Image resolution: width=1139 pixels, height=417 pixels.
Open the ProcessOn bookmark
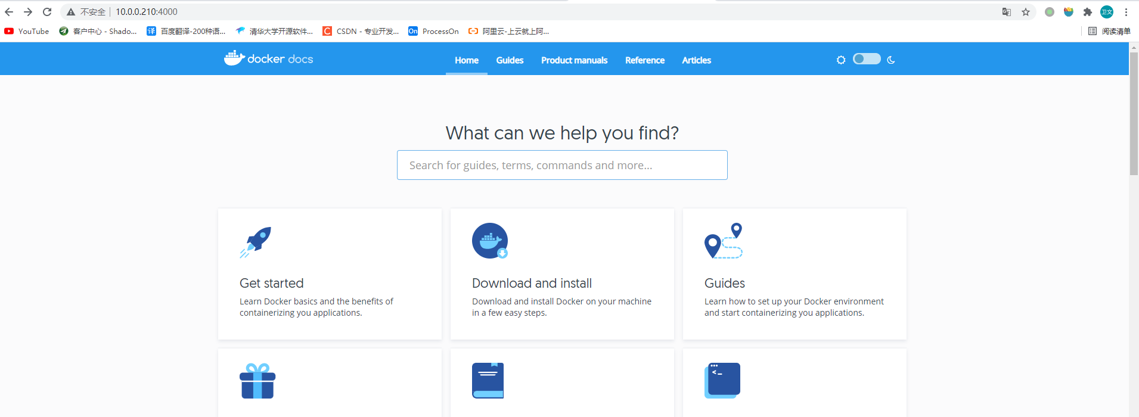coord(433,31)
